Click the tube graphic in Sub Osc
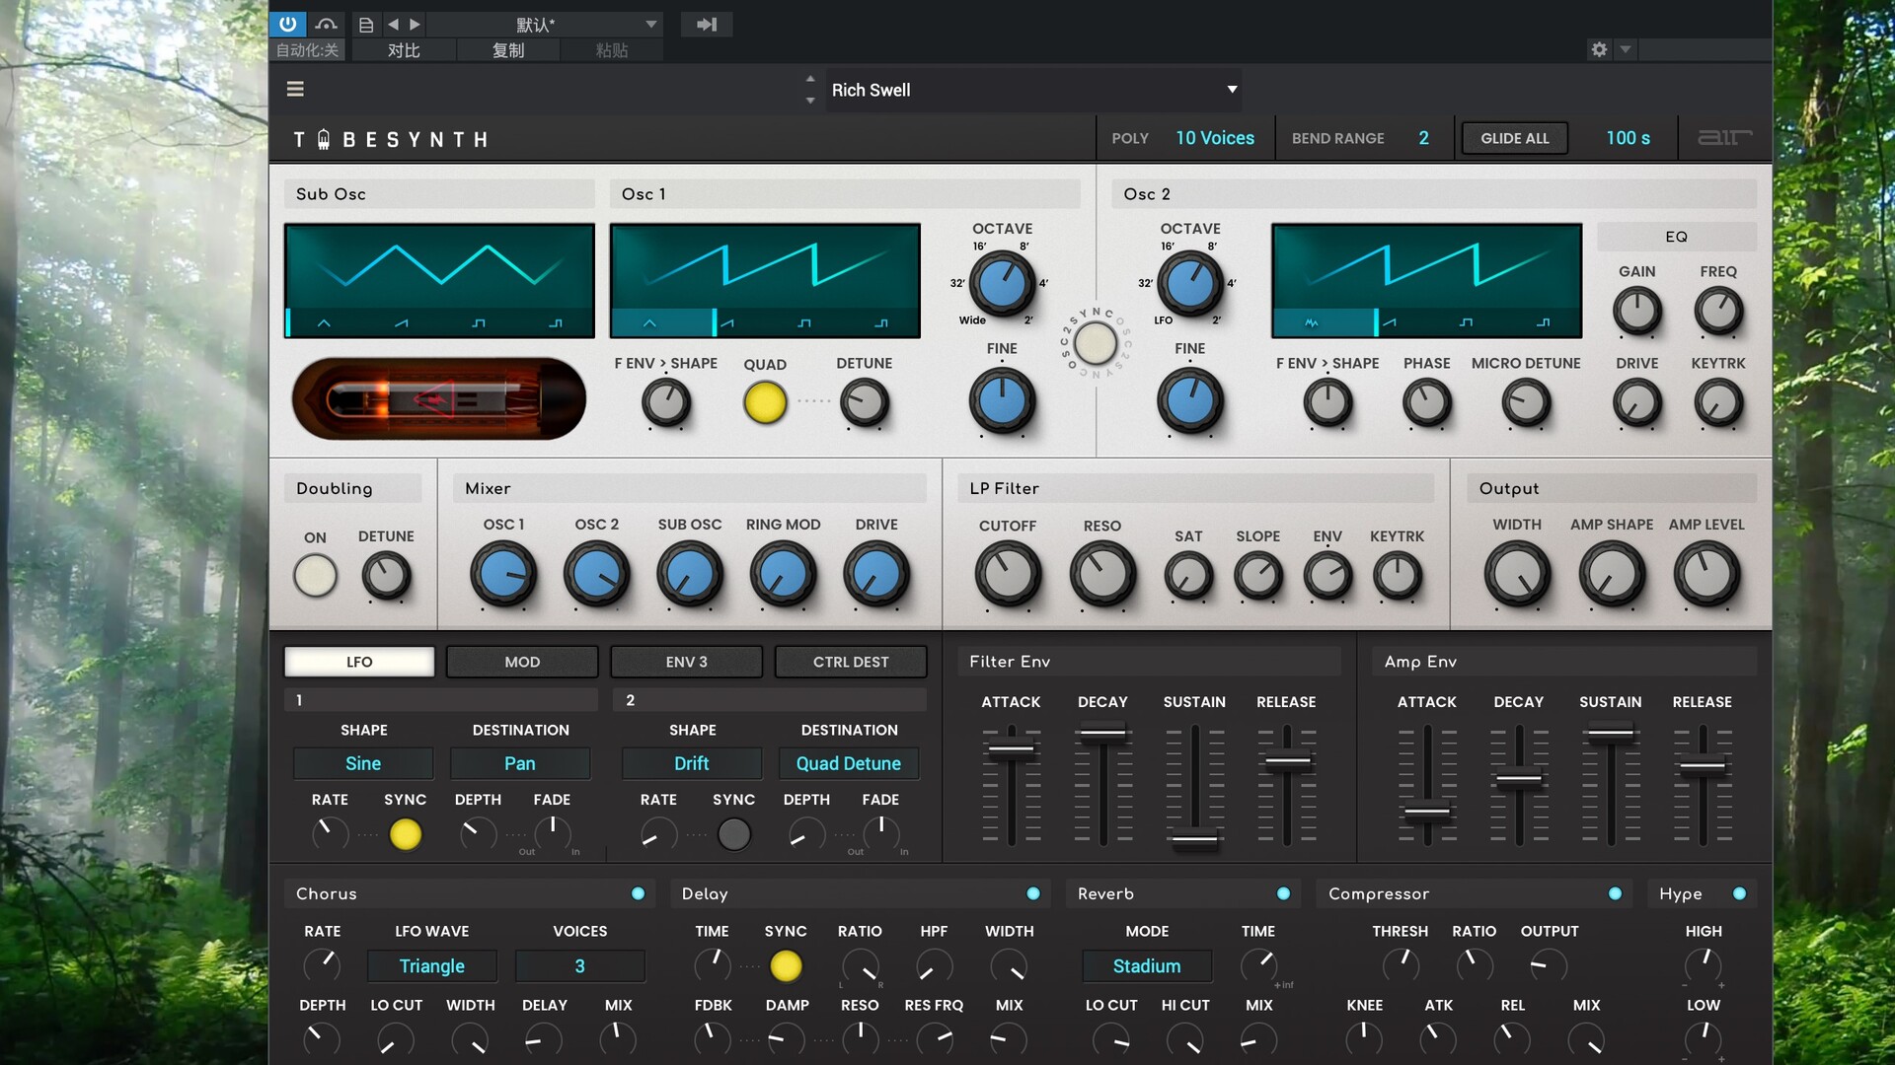1895x1065 pixels. 439,398
